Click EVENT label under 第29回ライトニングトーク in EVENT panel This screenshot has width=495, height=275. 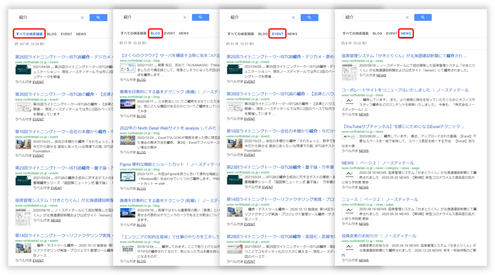tap(249, 262)
